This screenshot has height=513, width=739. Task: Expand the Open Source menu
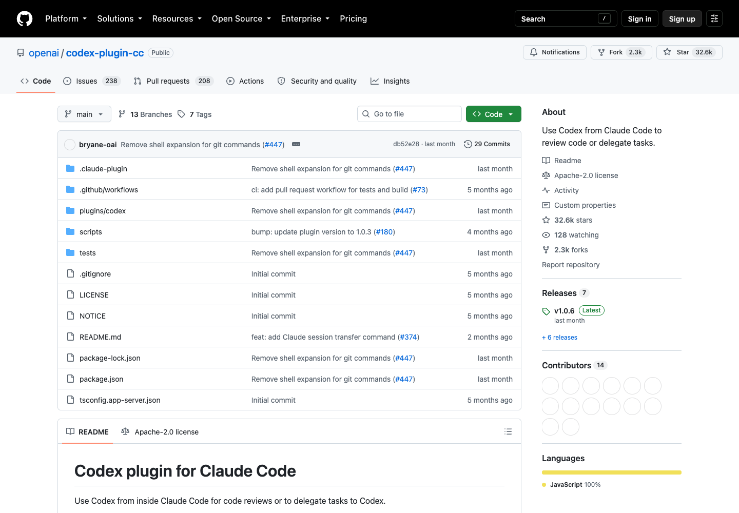[x=241, y=18]
